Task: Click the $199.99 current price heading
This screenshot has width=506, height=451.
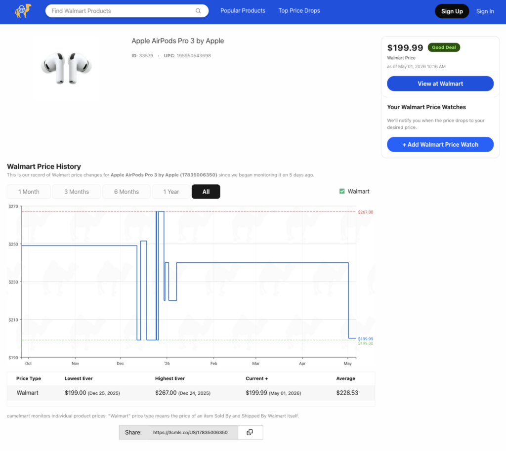Action: click(405, 48)
